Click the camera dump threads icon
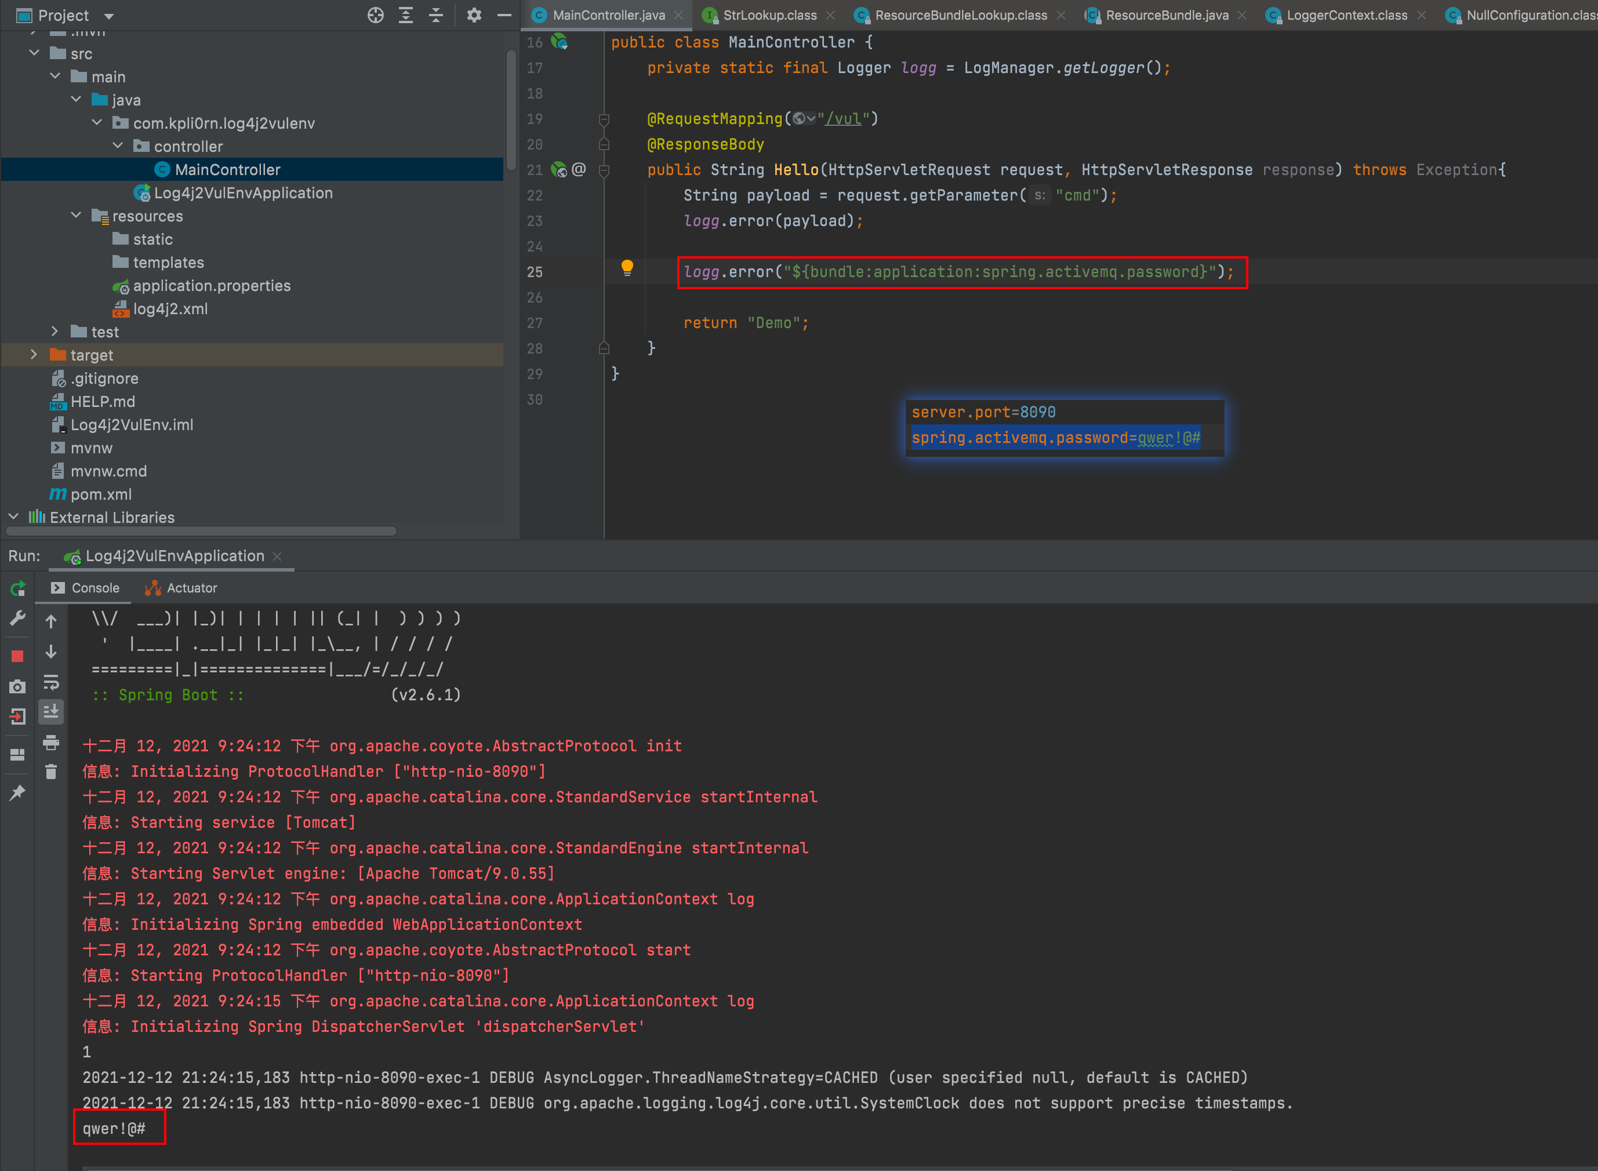The height and width of the screenshot is (1171, 1598). coord(18,687)
